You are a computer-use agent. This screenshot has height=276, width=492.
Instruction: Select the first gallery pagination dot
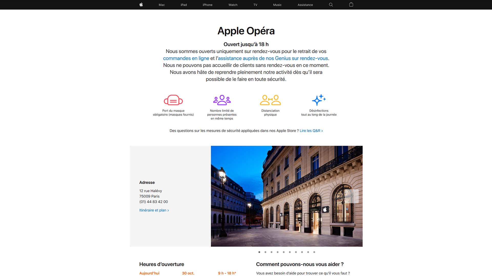click(x=259, y=252)
